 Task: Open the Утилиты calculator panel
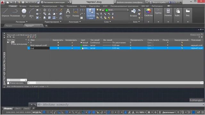coord(168,13)
